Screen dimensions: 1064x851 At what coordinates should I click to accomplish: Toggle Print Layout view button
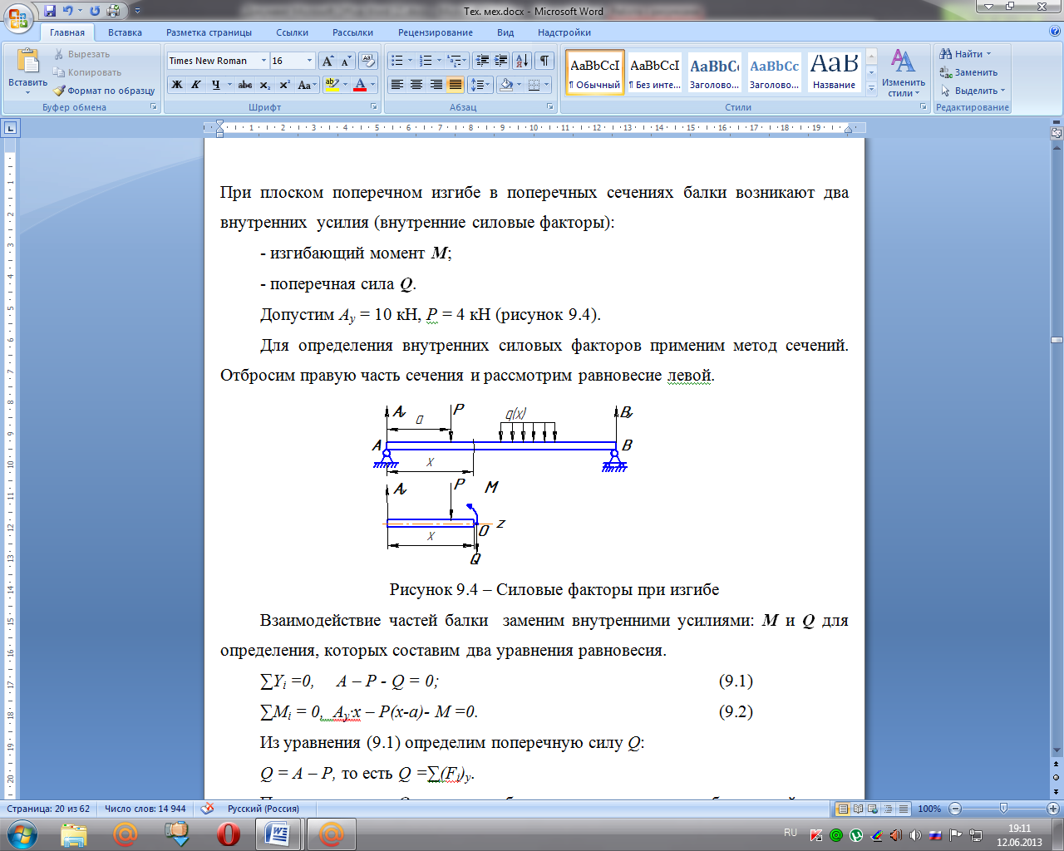(843, 809)
